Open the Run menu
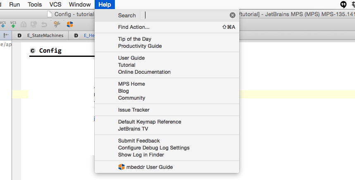Screen dimensions: 355x180 [14, 5]
